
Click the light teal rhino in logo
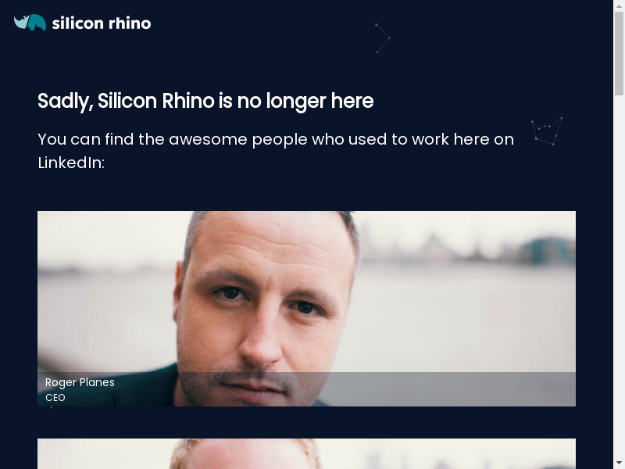(21, 22)
